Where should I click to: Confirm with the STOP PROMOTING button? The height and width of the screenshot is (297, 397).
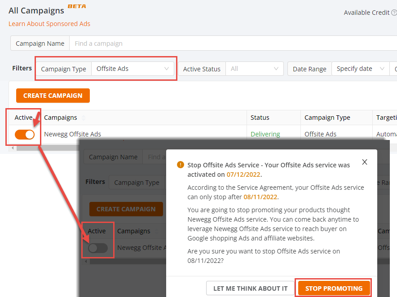pyautogui.click(x=334, y=288)
